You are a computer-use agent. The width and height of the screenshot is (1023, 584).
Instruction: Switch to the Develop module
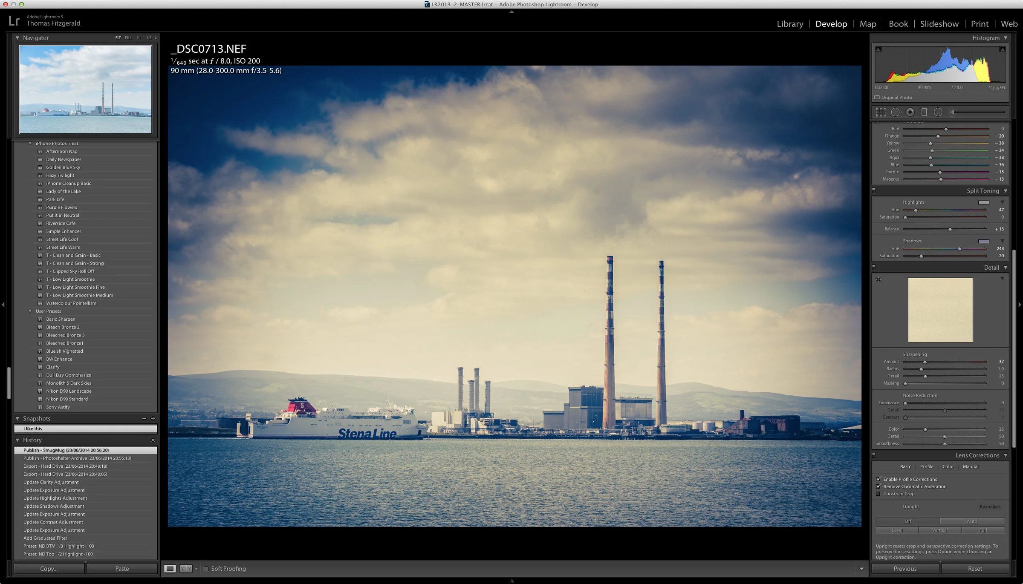(x=831, y=24)
